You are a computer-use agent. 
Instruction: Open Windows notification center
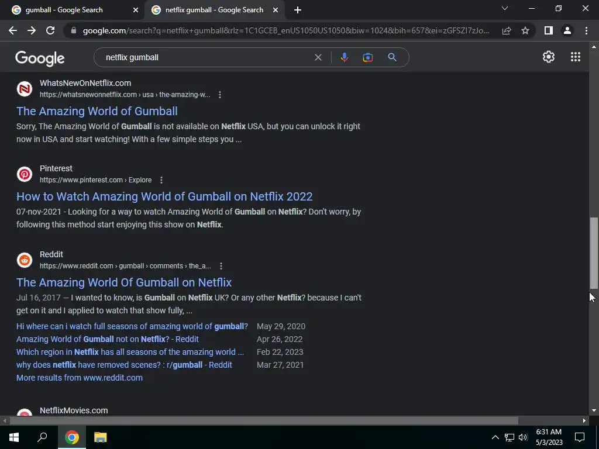[580, 437]
